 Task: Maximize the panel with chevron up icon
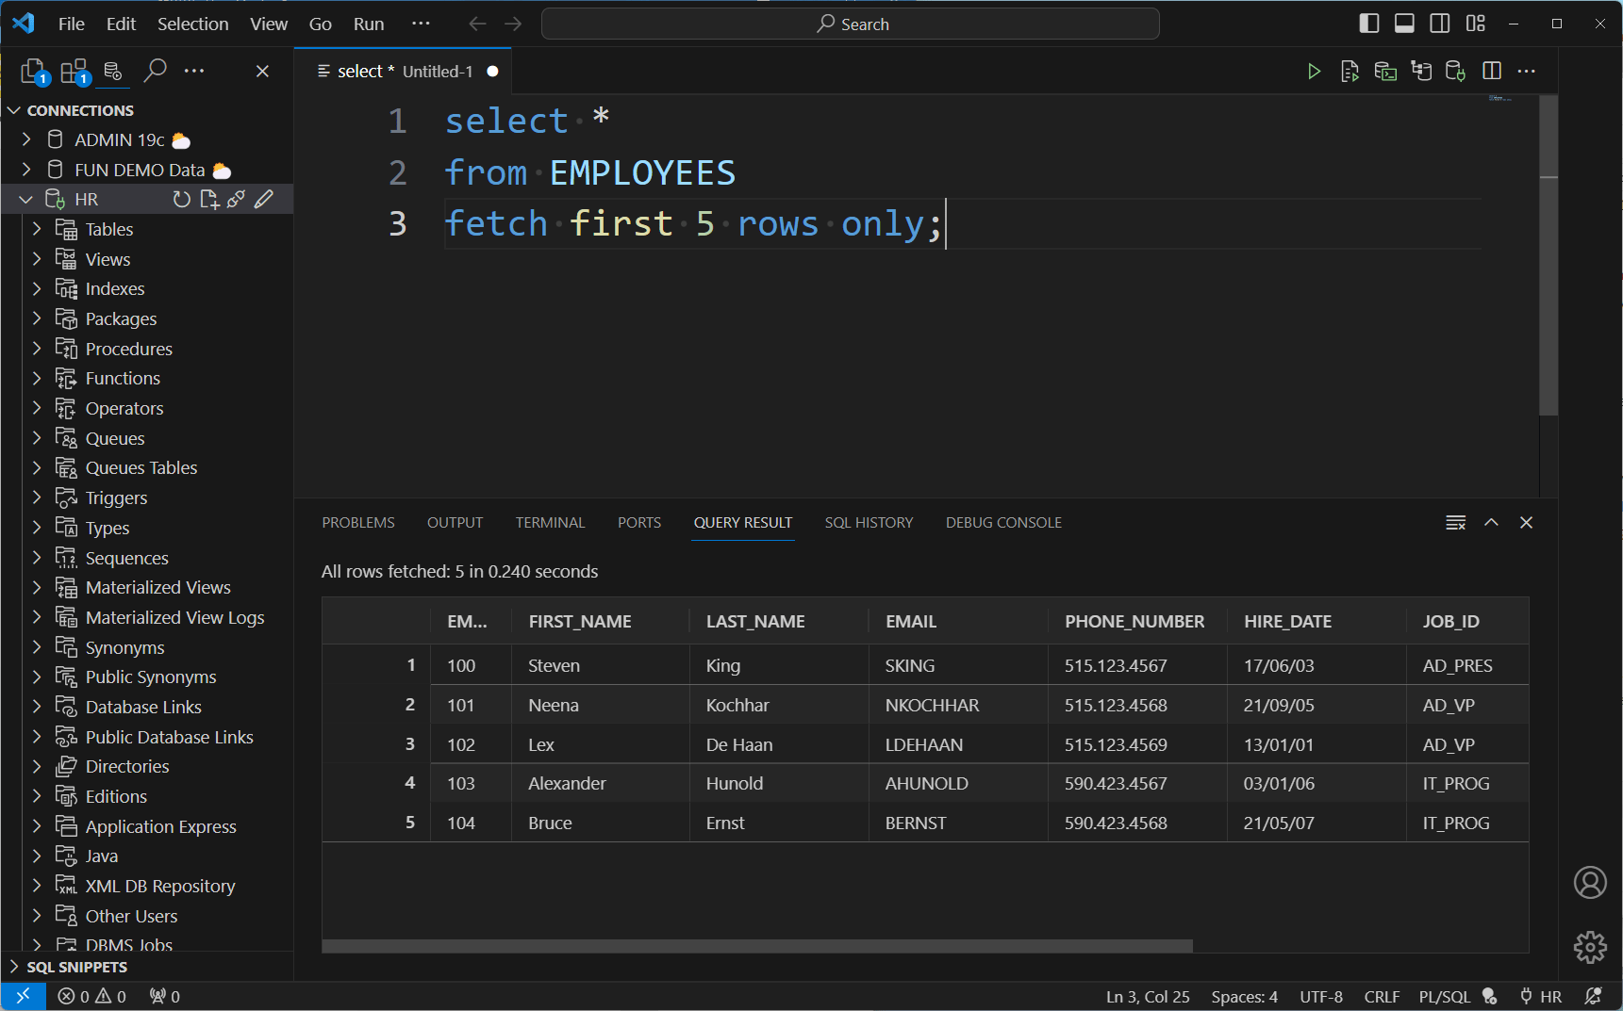click(x=1491, y=523)
